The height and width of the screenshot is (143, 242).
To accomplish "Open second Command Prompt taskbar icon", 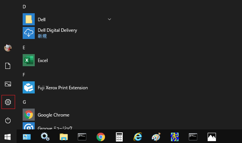I will point(193,137).
